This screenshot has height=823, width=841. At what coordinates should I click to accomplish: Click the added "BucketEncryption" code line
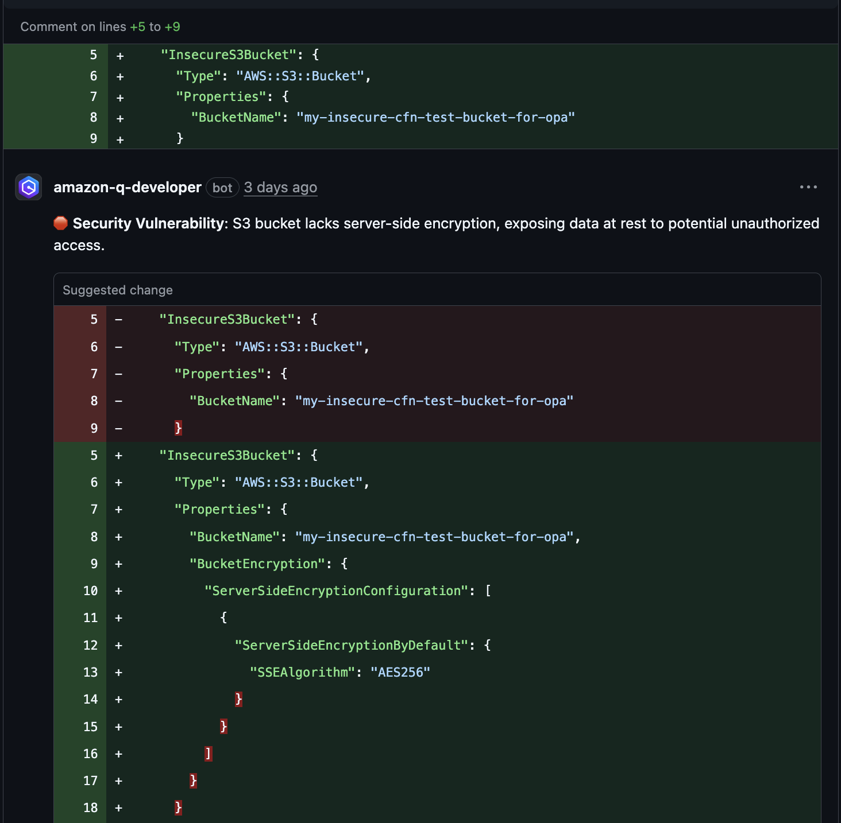[x=261, y=564]
